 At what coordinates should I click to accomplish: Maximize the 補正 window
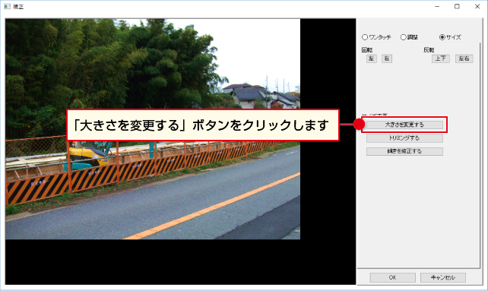457,6
